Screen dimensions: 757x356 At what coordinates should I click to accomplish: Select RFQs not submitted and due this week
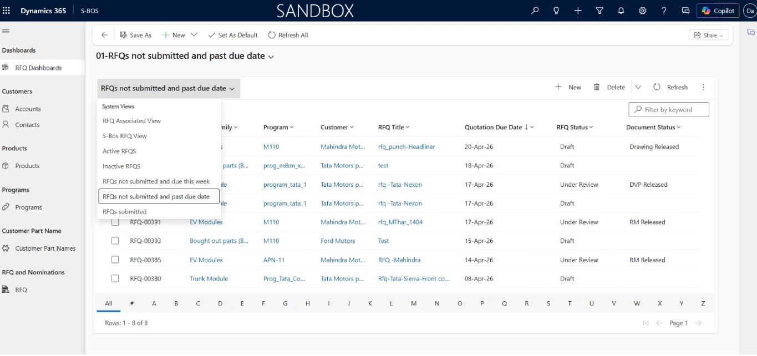click(159, 181)
